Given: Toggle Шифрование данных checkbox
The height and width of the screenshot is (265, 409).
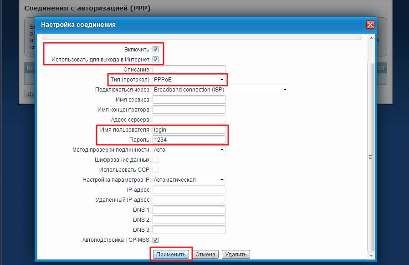Looking at the screenshot, I should click(155, 160).
